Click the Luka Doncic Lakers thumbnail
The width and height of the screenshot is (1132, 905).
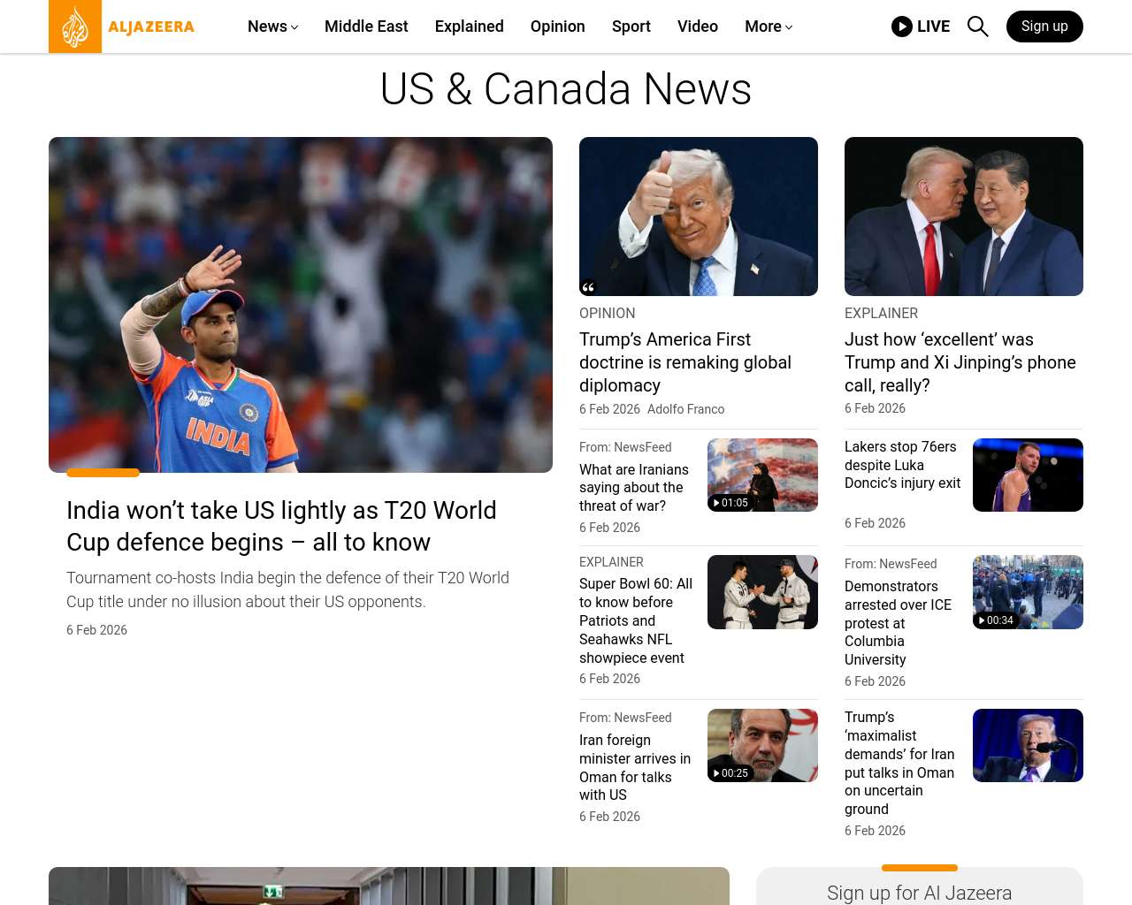(1028, 475)
